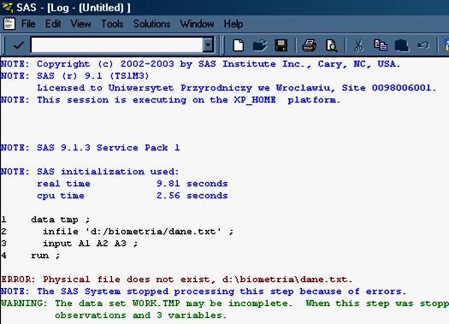Open the Tools menu
The width and height of the screenshot is (449, 324).
[112, 24]
